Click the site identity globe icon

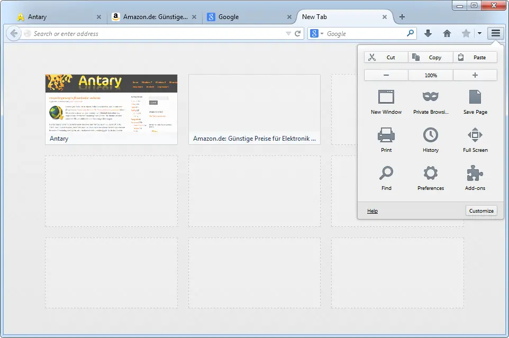(x=28, y=33)
